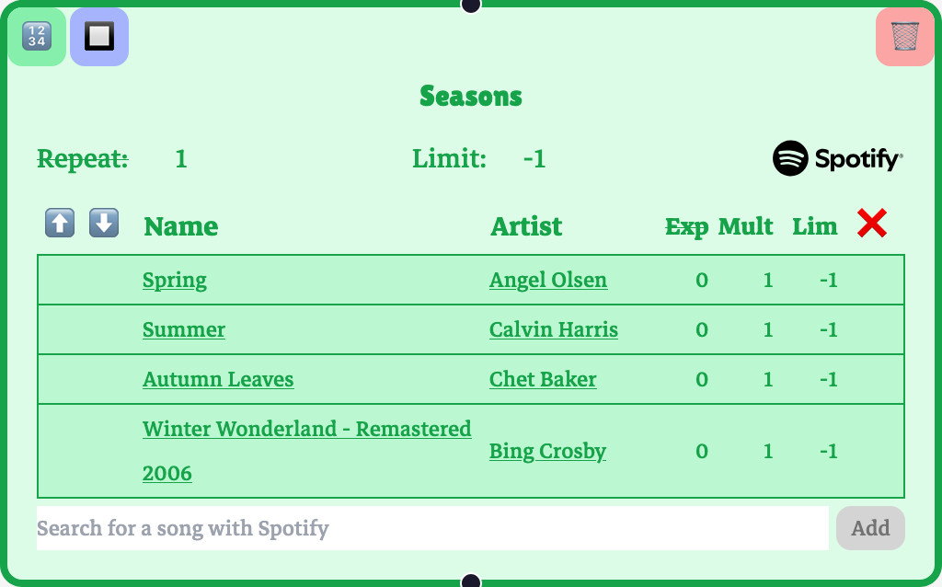Viewport: 942px width, 587px height.
Task: Toggle the strikethrough Exp column header
Action: pos(686,226)
